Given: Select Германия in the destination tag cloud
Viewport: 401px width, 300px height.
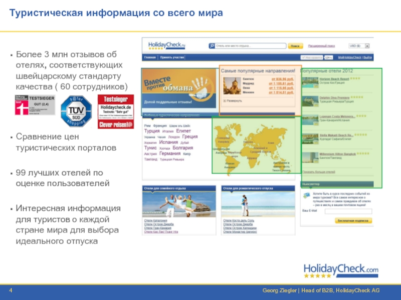Looking at the screenshot, I should pos(170,153).
